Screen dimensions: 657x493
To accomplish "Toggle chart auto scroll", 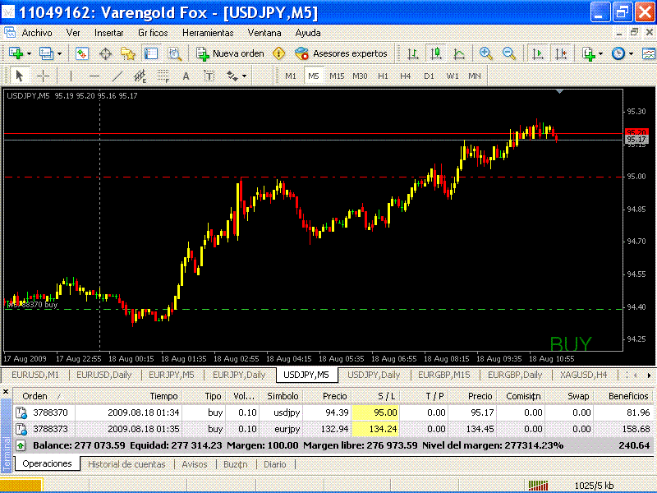I will pyautogui.click(x=538, y=53).
